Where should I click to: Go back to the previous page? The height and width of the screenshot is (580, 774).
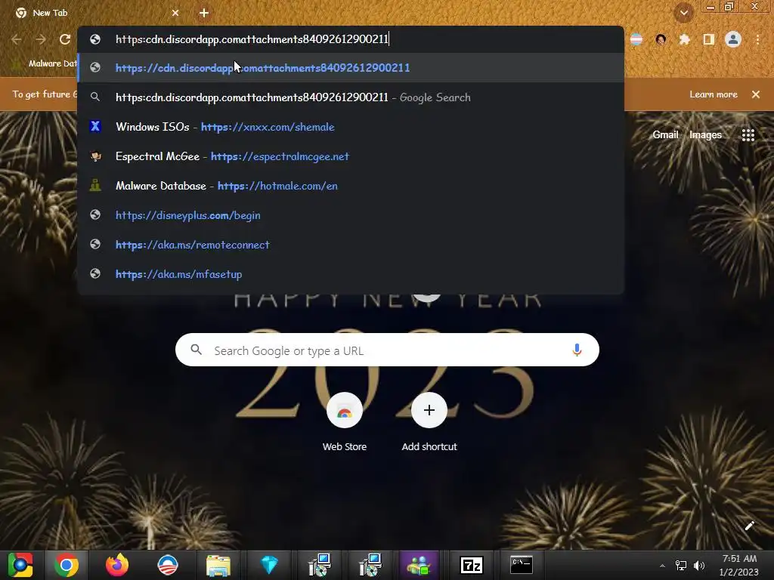tap(17, 39)
